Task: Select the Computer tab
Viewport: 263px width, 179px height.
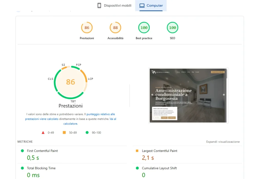Action: (151, 6)
